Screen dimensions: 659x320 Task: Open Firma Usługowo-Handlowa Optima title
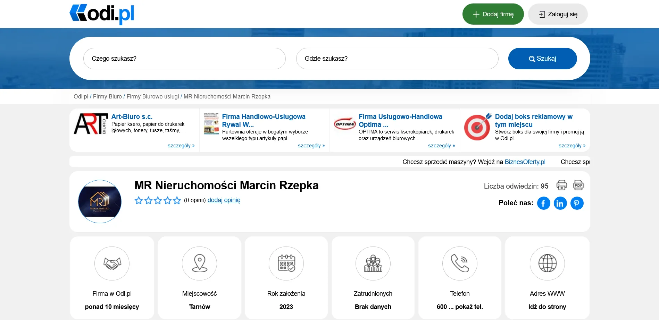click(400, 120)
